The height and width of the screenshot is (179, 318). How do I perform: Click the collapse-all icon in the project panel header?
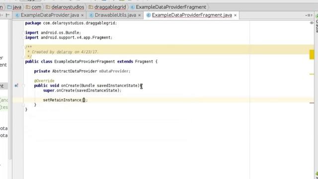tap(8, 15)
